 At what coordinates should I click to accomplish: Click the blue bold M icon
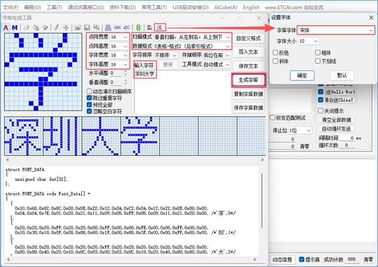tap(14, 27)
